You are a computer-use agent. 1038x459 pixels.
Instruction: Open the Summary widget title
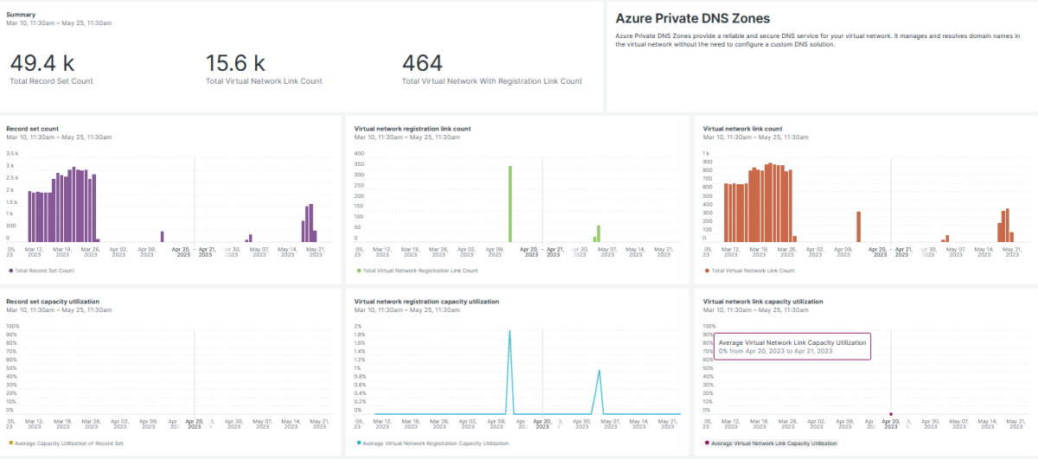tap(22, 15)
